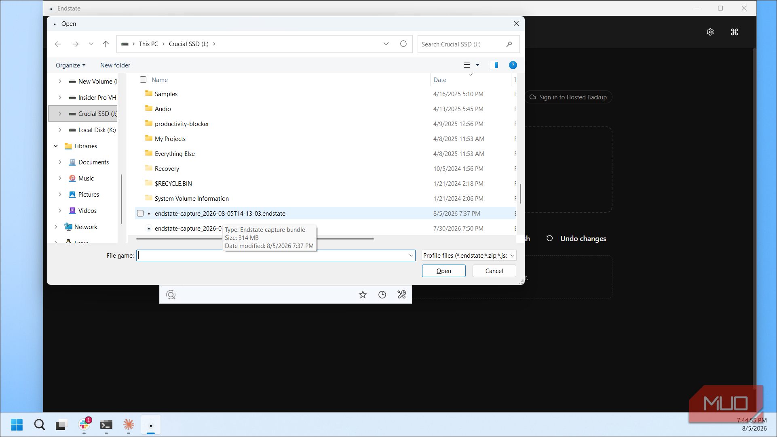
Task: Expand the Documents library node
Action: (60, 162)
